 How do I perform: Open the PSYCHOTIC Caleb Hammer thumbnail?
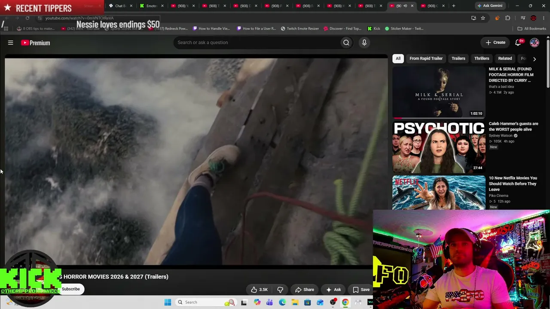439,147
